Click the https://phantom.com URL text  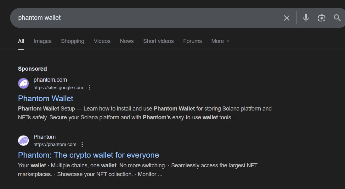tap(55, 144)
